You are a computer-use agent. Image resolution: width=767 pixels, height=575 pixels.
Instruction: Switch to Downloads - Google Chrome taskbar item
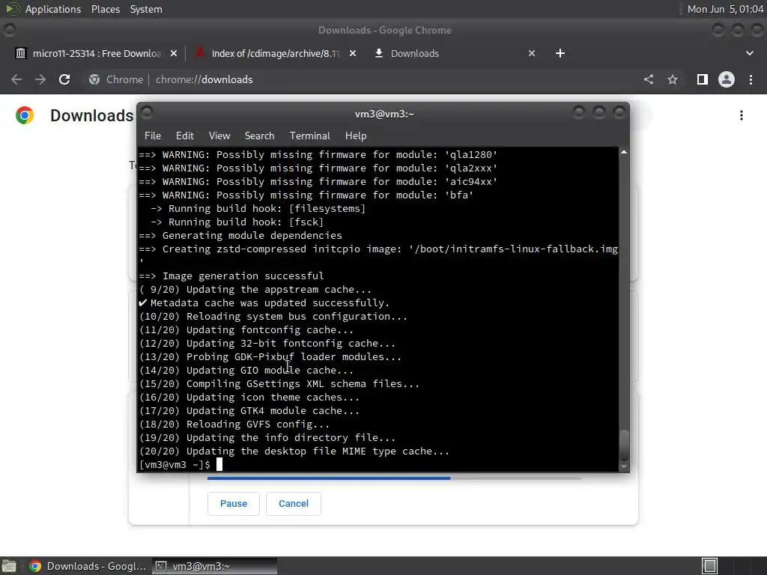pos(88,566)
